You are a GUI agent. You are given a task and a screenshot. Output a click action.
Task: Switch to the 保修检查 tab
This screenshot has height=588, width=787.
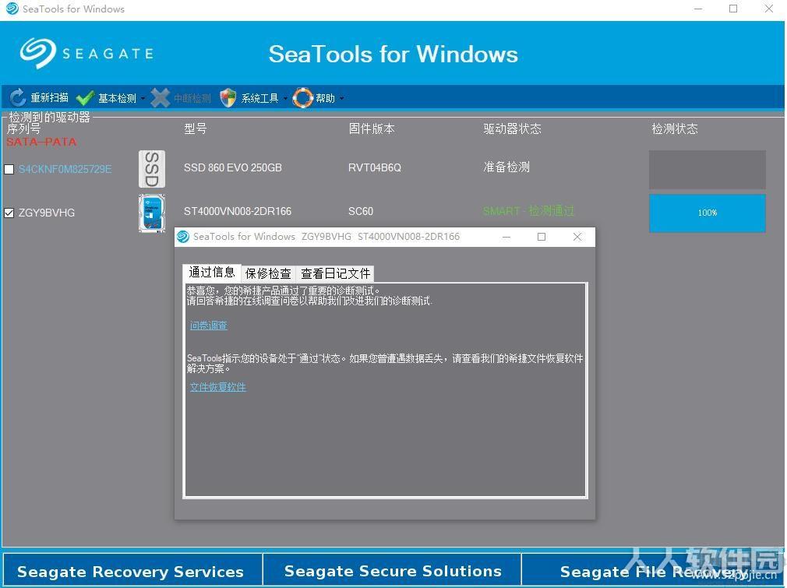(x=268, y=273)
